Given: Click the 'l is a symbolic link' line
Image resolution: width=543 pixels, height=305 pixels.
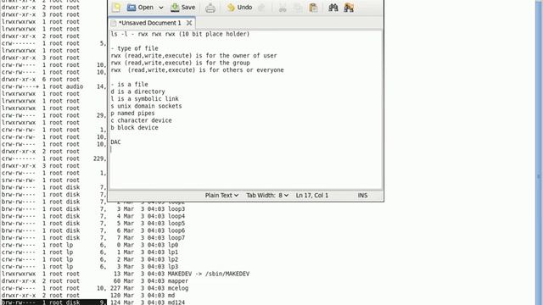Looking at the screenshot, I should pos(145,98).
